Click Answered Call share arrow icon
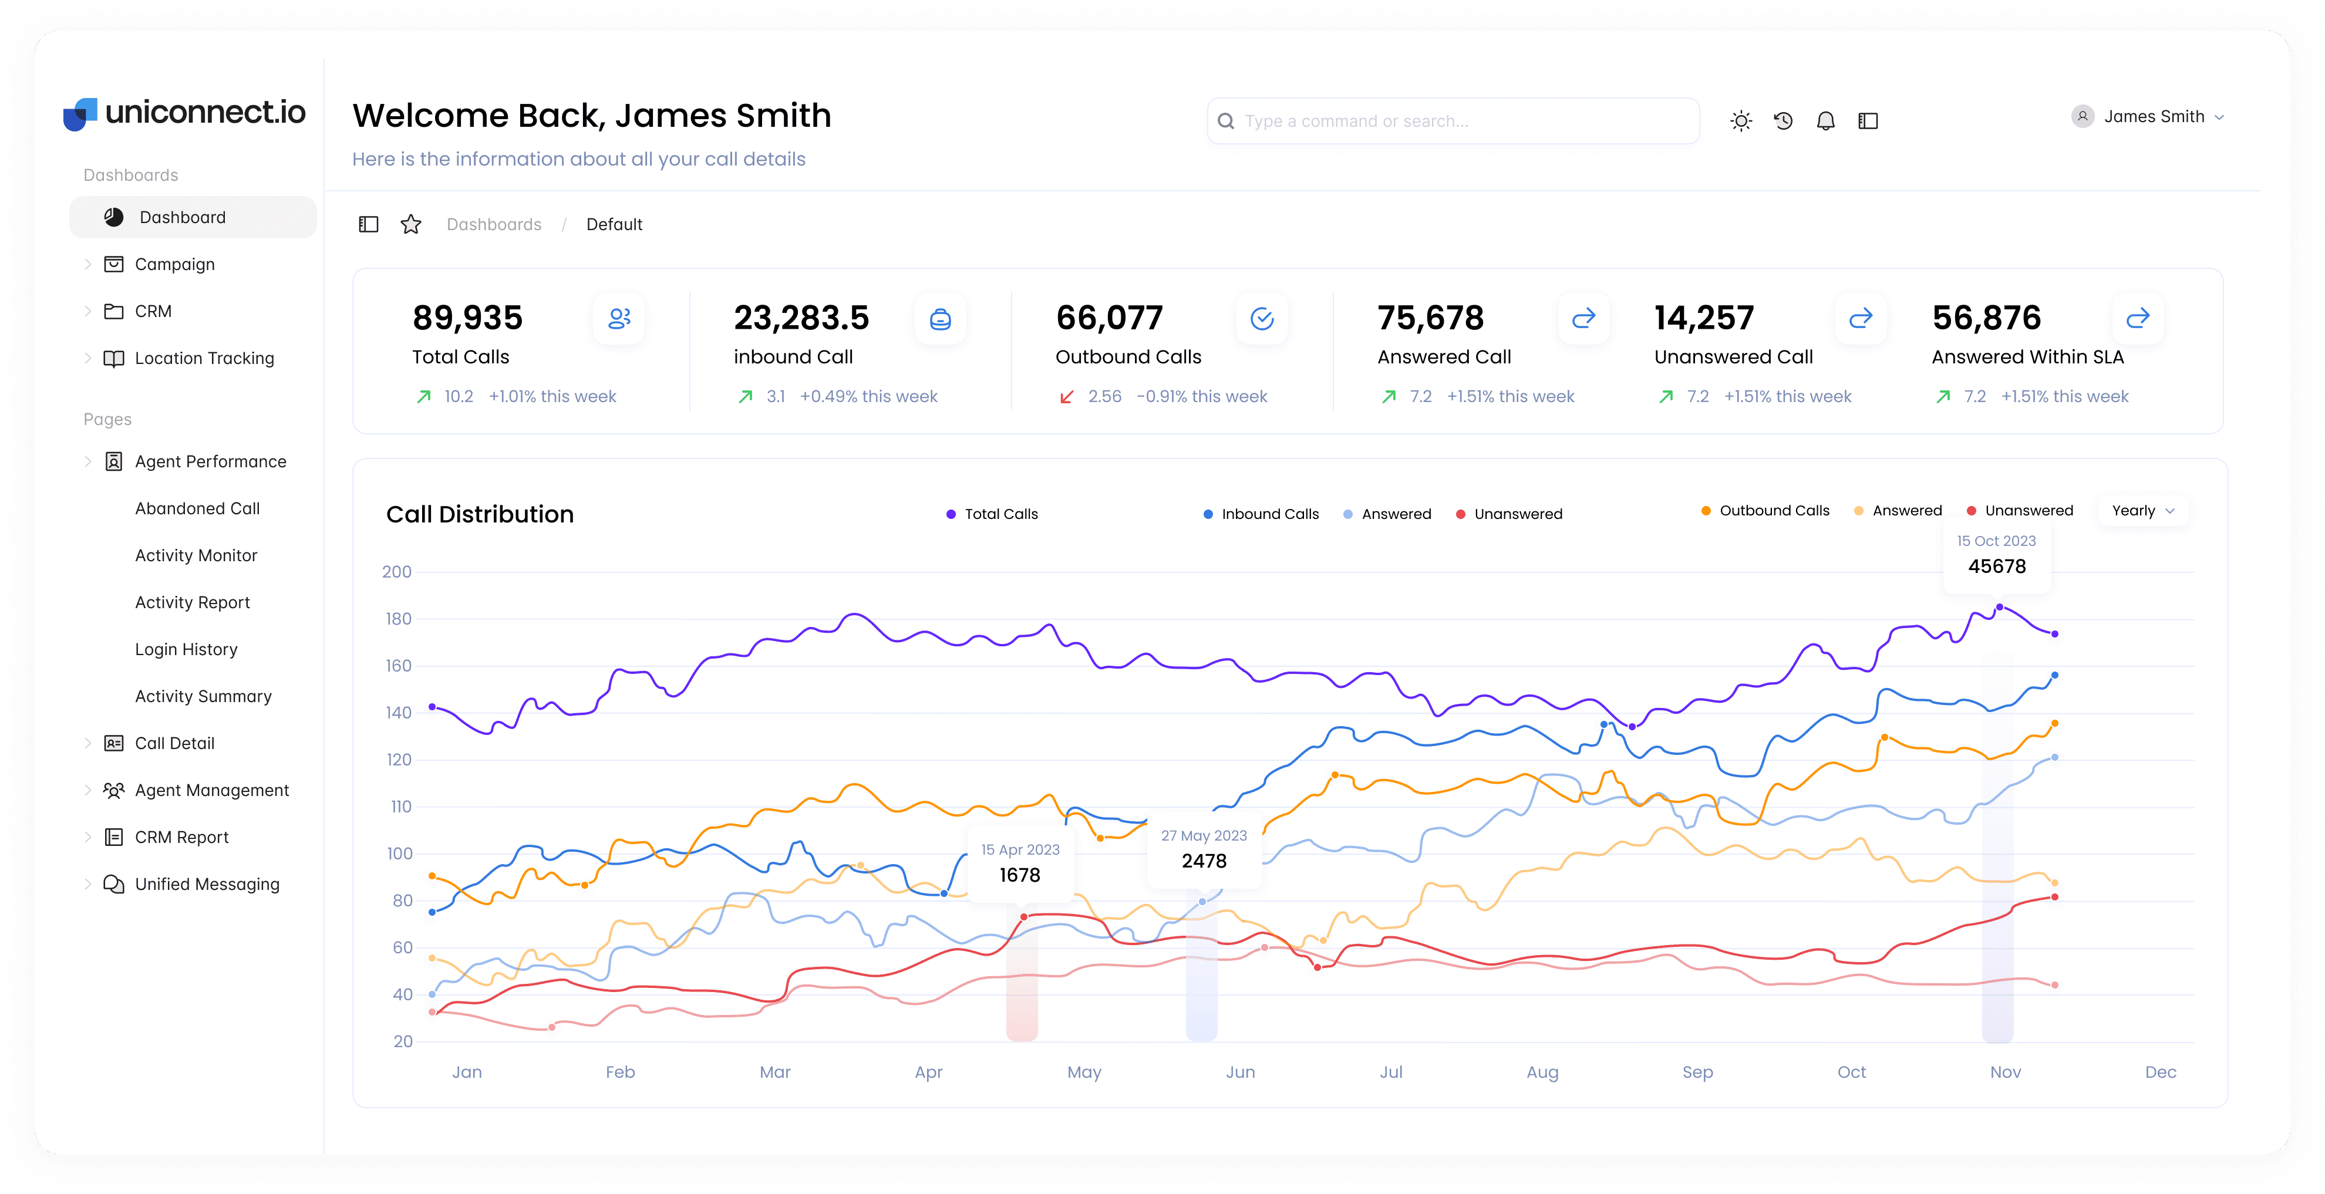The height and width of the screenshot is (1194, 2325). [1584, 318]
